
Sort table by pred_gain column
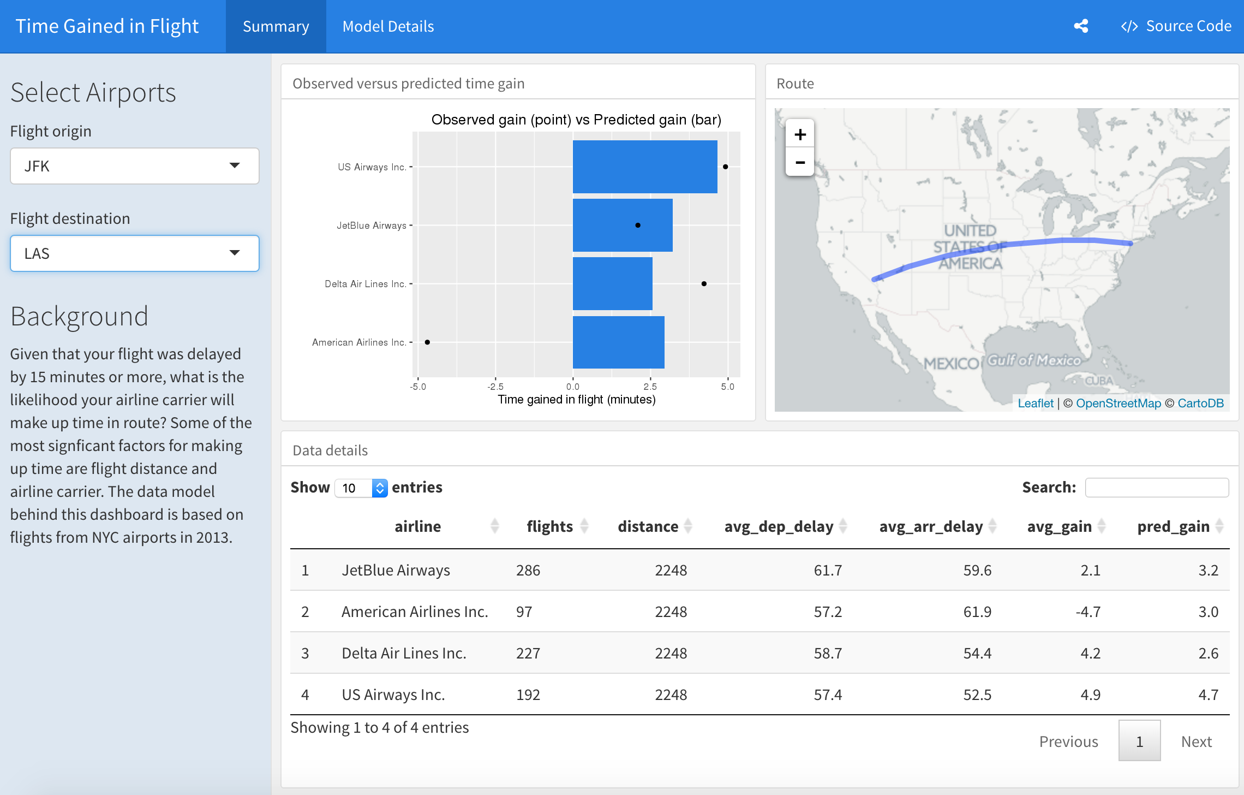click(x=1173, y=526)
